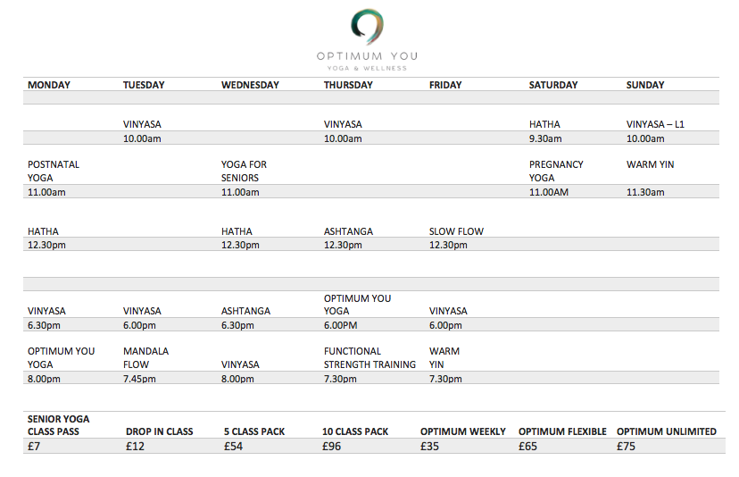739x477 pixels.
Task: Select the WEDNESDAY column header
Action: point(250,86)
